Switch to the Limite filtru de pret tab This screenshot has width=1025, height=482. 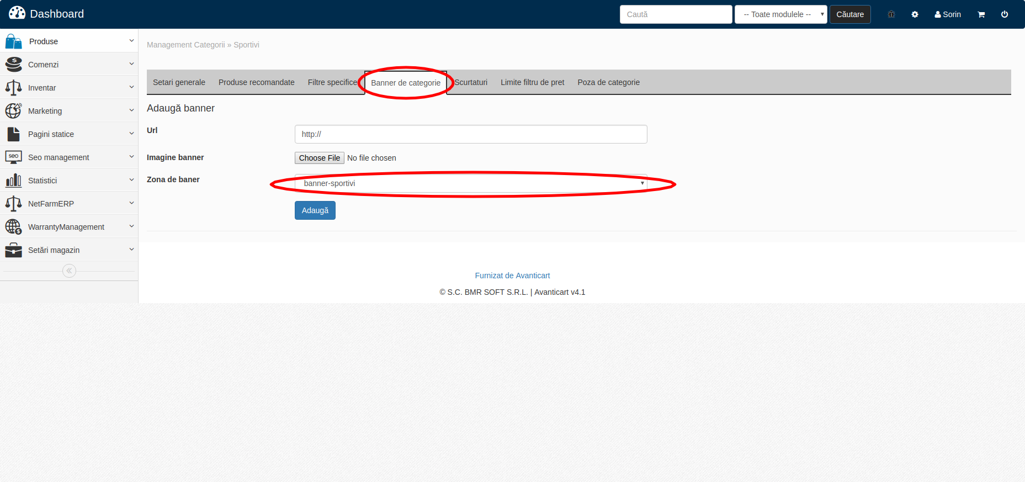pos(533,82)
